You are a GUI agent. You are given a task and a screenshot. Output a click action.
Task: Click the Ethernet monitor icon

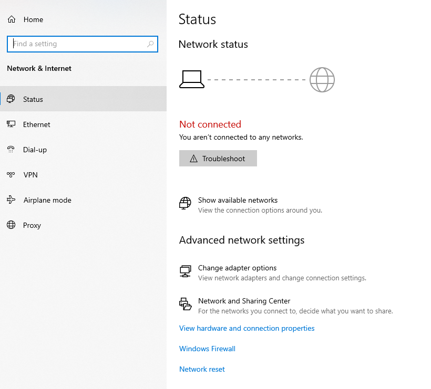(x=11, y=124)
